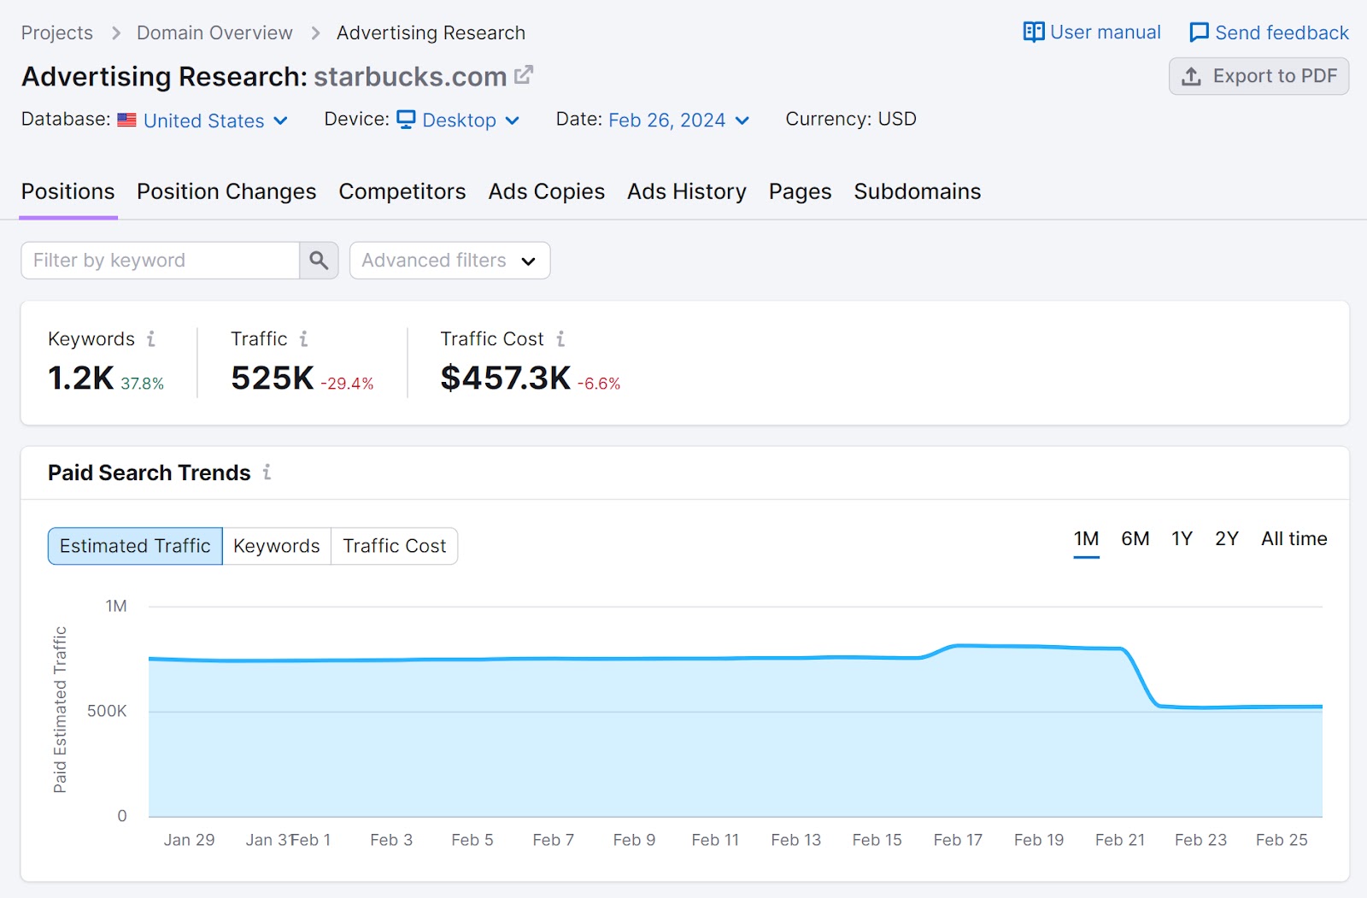Viewport: 1367px width, 898px height.
Task: Select the 6M time range
Action: pyautogui.click(x=1134, y=538)
